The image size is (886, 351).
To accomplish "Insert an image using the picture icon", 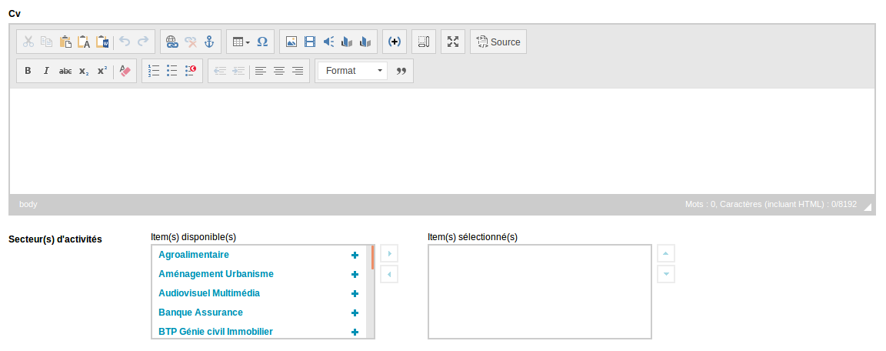I will coord(291,42).
